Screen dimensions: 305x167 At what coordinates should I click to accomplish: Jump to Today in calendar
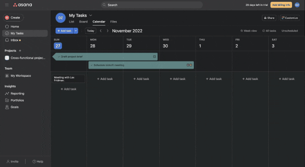(x=91, y=31)
